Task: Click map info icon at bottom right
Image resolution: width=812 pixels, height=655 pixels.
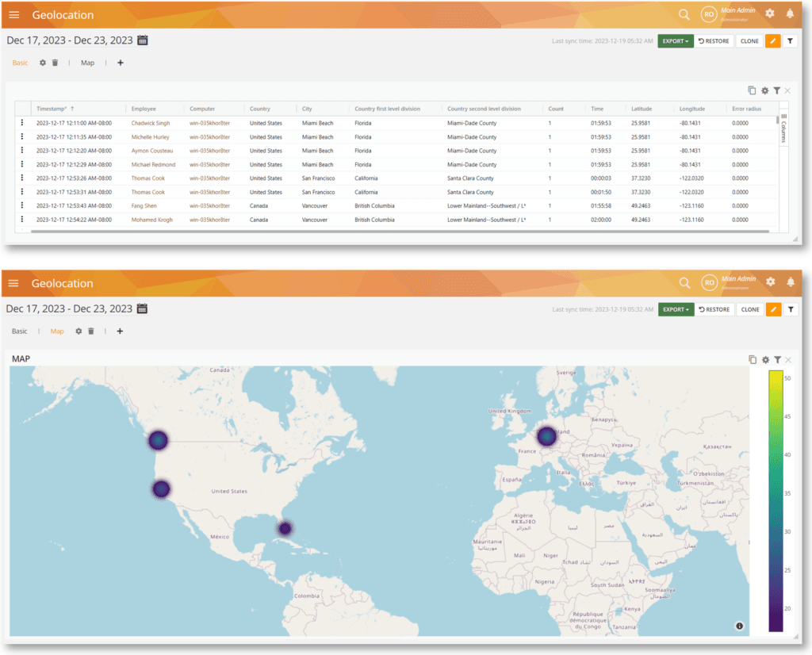Action: 740,626
